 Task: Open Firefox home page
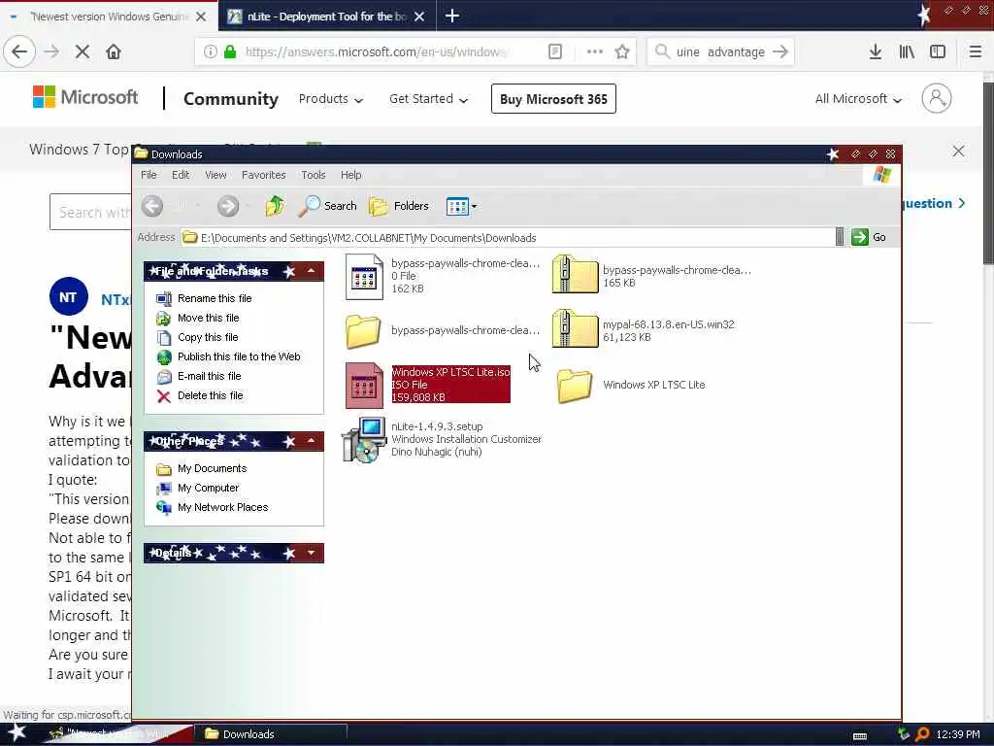coord(114,52)
